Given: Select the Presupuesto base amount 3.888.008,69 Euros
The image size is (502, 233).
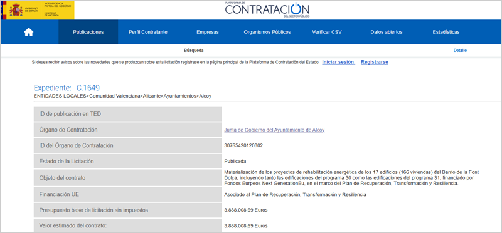Looking at the screenshot, I should click(x=246, y=210).
